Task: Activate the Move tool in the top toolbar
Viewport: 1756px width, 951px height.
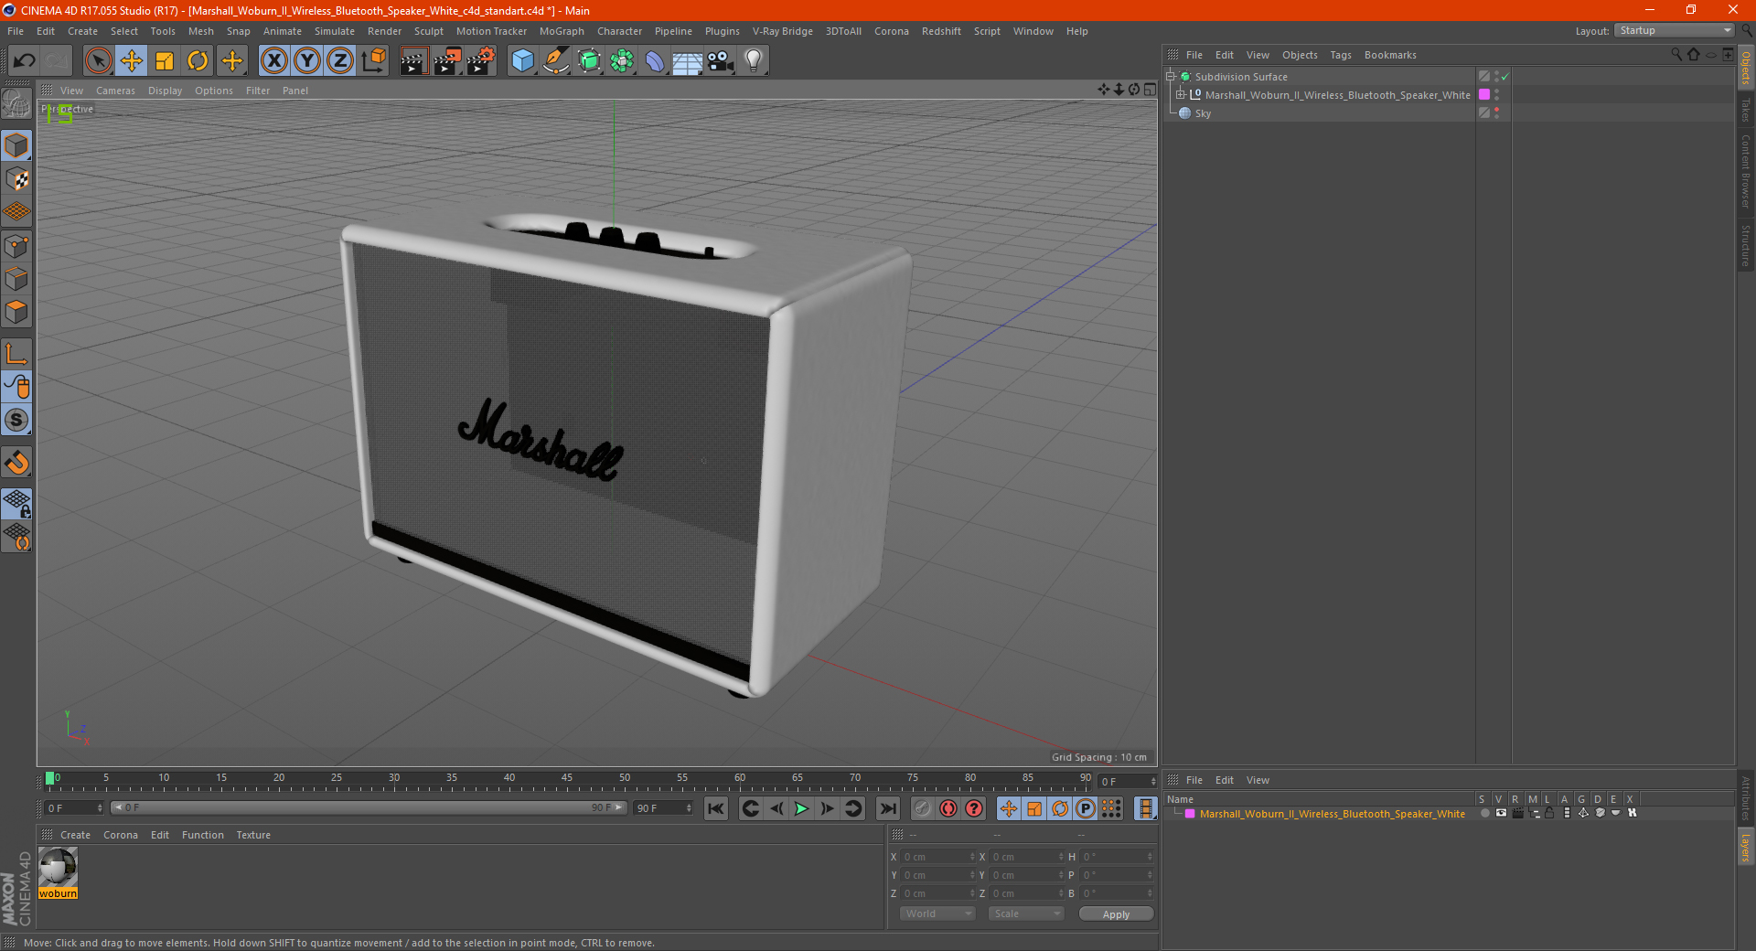Action: point(132,61)
